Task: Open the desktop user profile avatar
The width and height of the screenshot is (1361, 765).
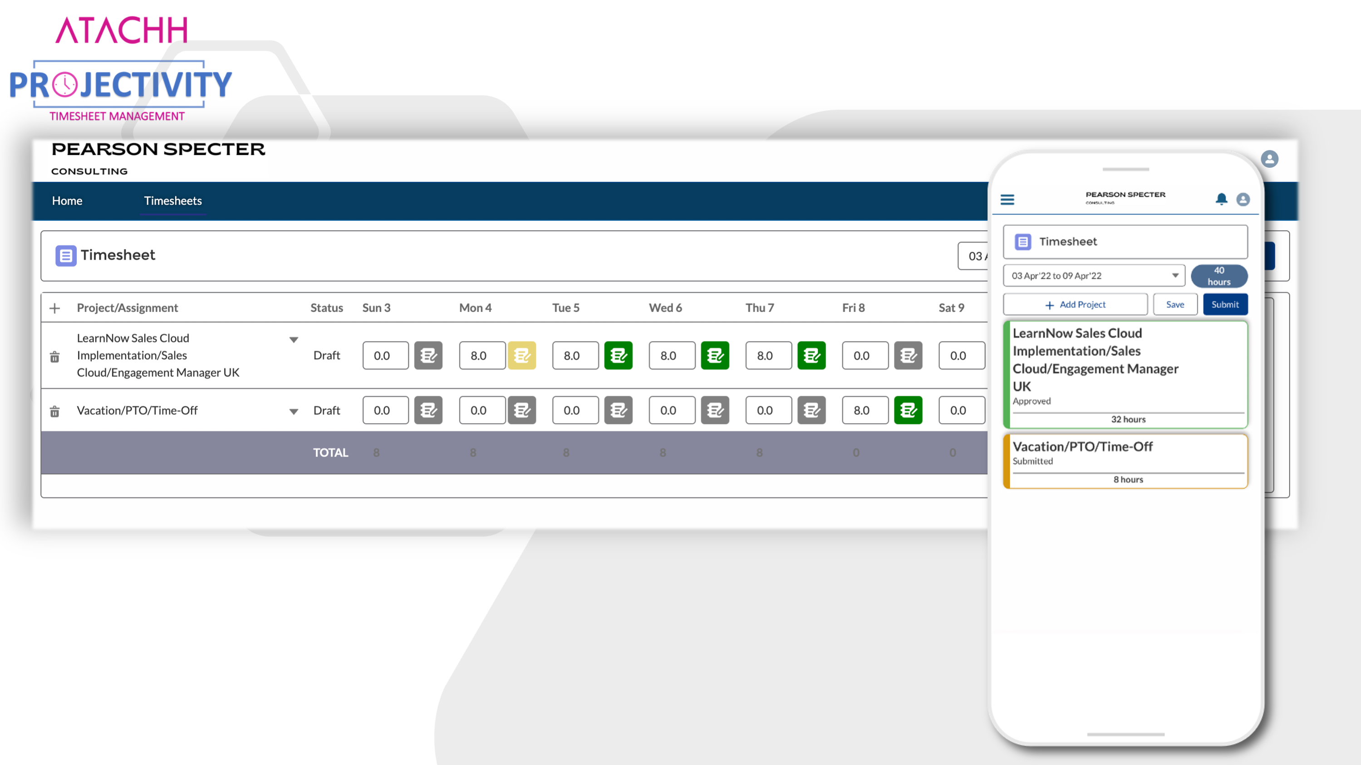Action: 1270,159
